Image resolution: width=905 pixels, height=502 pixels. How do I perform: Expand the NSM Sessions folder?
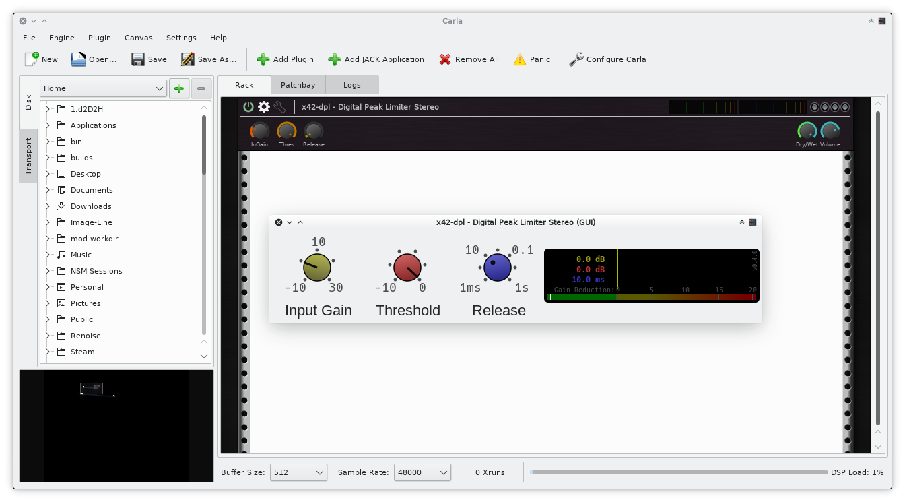click(48, 271)
